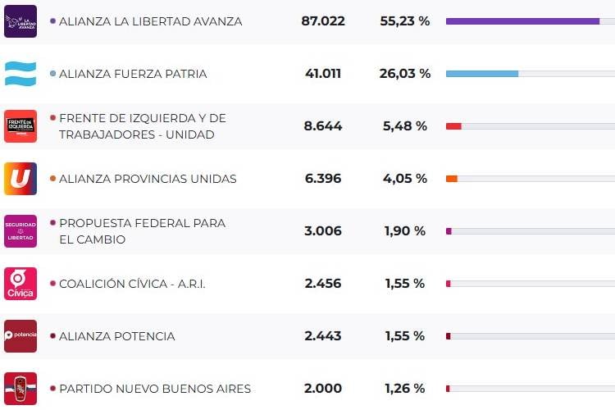
Task: Click the purple La Libertad Avanza progress bar
Action: click(522, 21)
